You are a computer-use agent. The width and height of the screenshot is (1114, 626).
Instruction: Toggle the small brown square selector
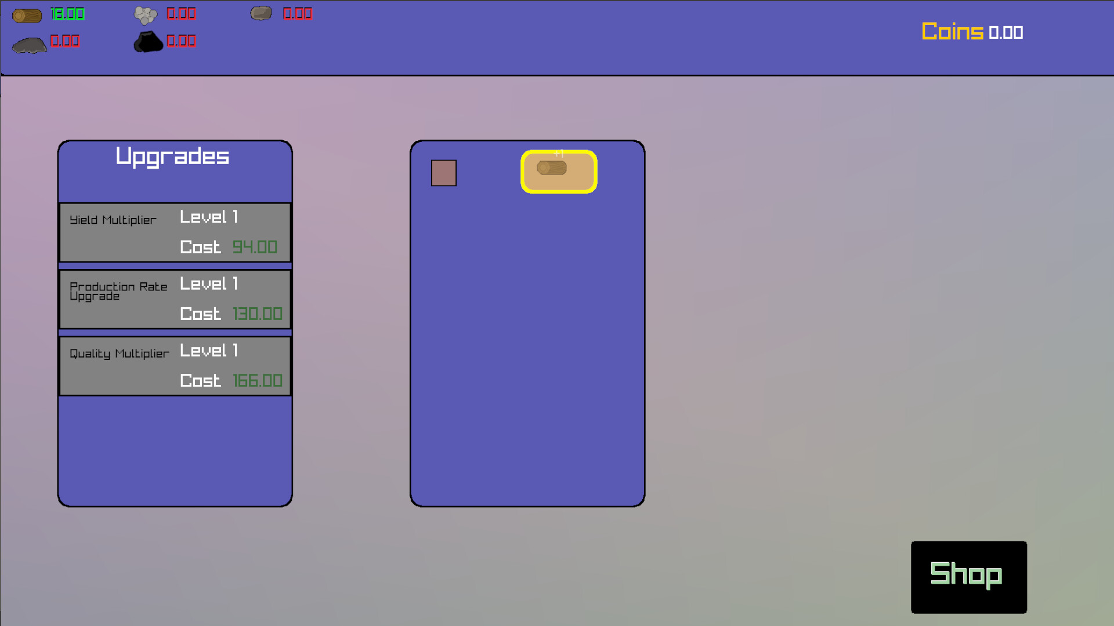(x=444, y=173)
